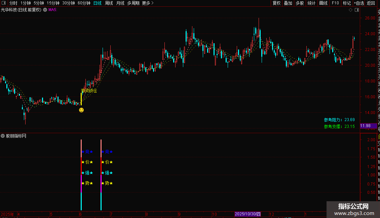Click the 叠加 overlay button

point(288,3)
